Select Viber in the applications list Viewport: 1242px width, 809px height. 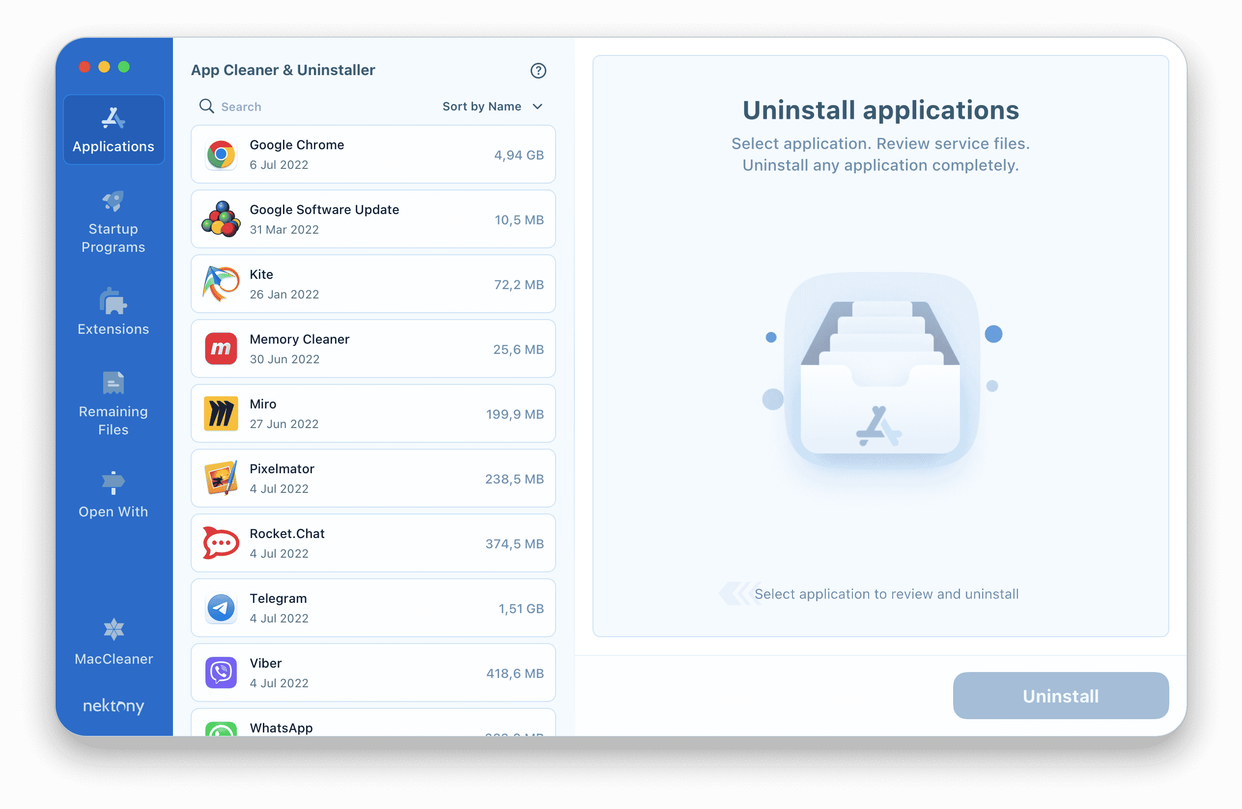coord(373,672)
